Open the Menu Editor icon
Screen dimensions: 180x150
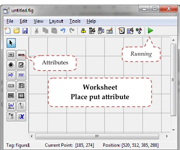coord(92,31)
